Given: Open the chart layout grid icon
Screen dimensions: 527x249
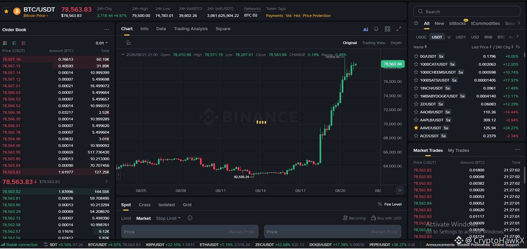Looking at the screenshot, I should click(388, 29).
